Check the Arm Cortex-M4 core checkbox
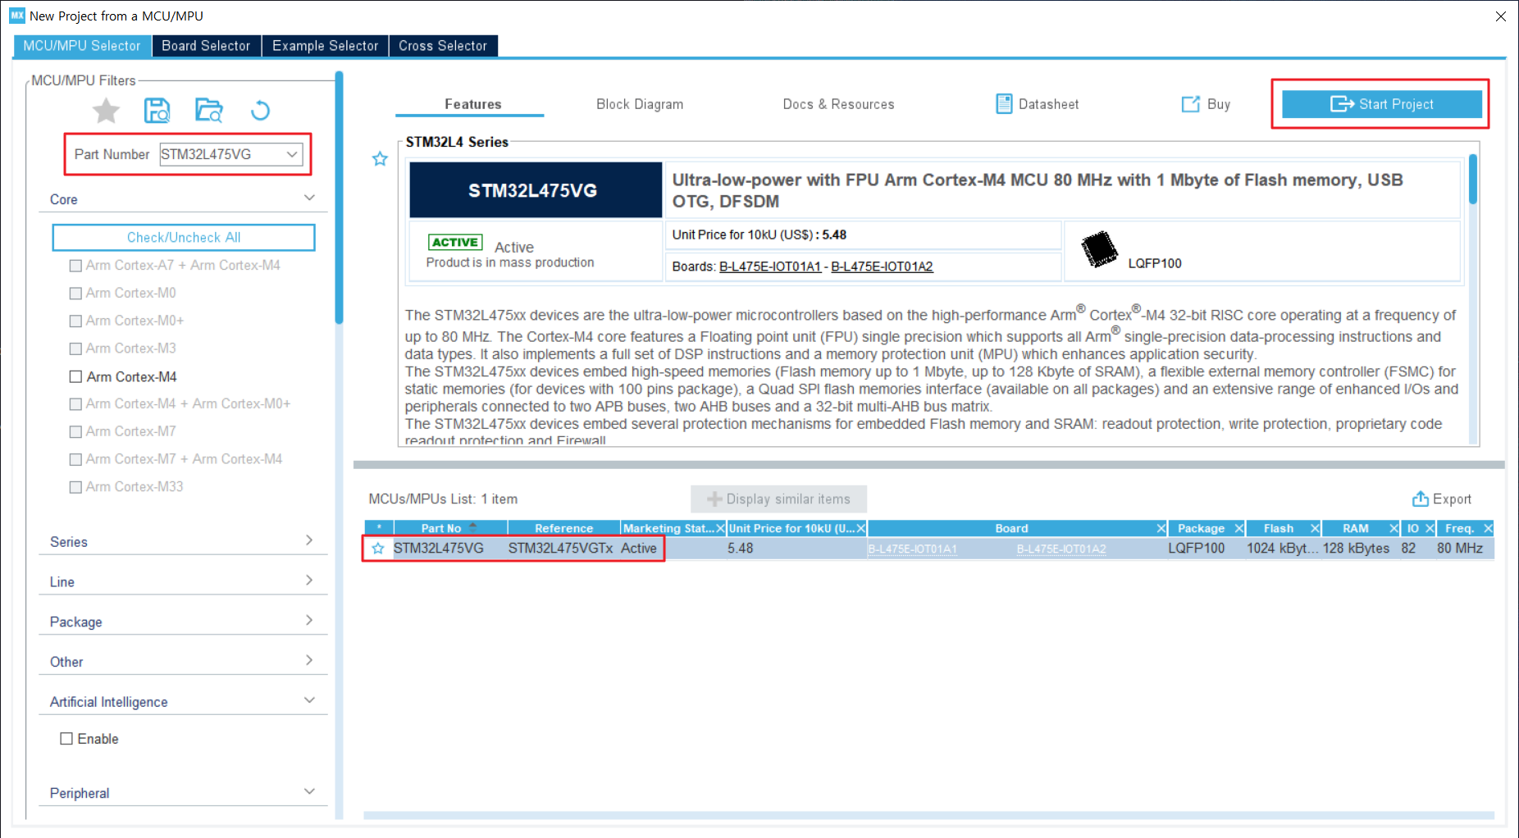Image resolution: width=1519 pixels, height=838 pixels. (76, 377)
